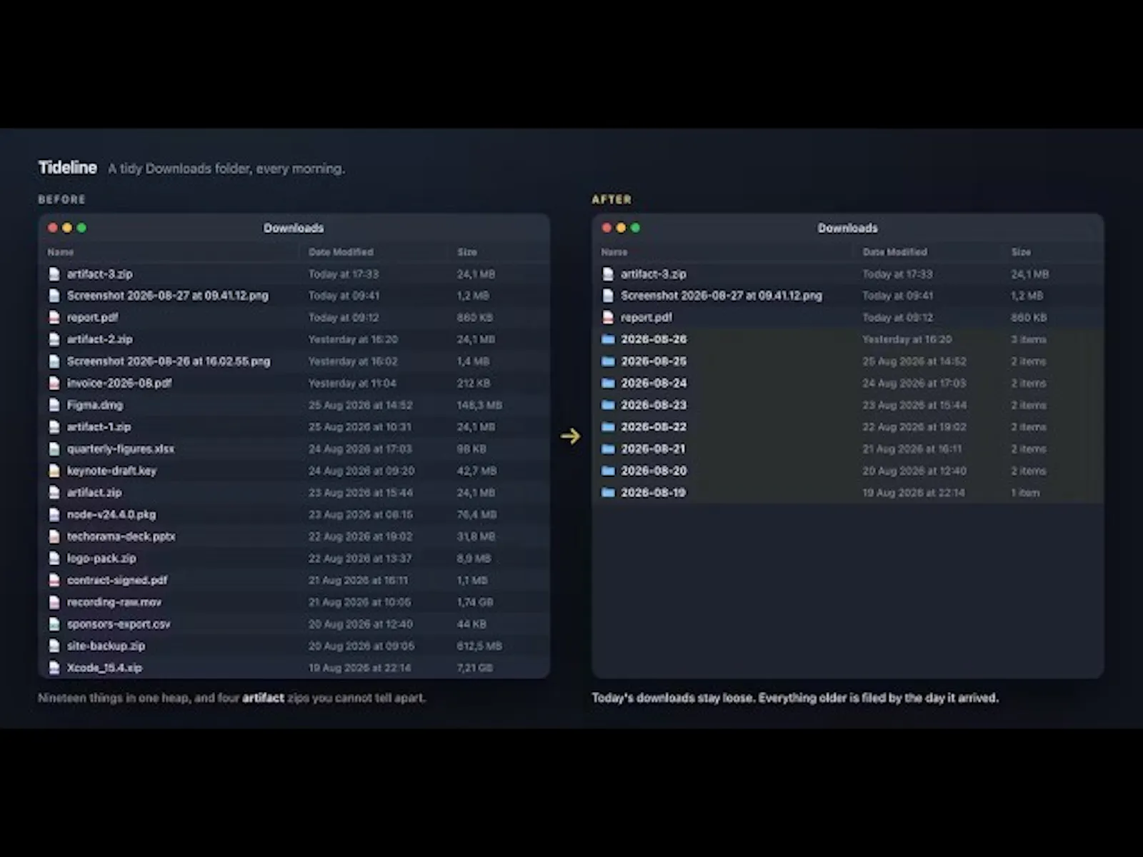This screenshot has height=857, width=1143.
Task: Sort by Name in the After window
Action: (614, 252)
